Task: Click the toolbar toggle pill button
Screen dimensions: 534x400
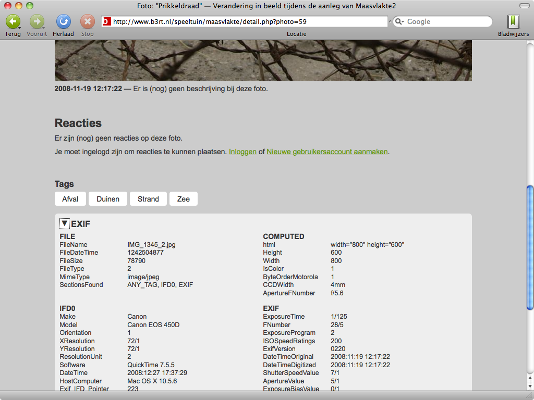Action: (x=525, y=6)
